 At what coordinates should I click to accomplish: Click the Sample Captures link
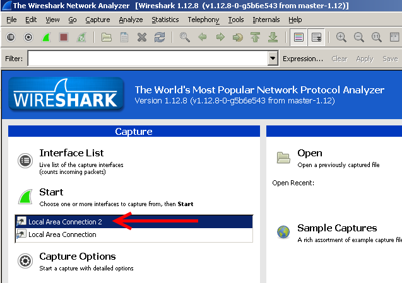337,228
